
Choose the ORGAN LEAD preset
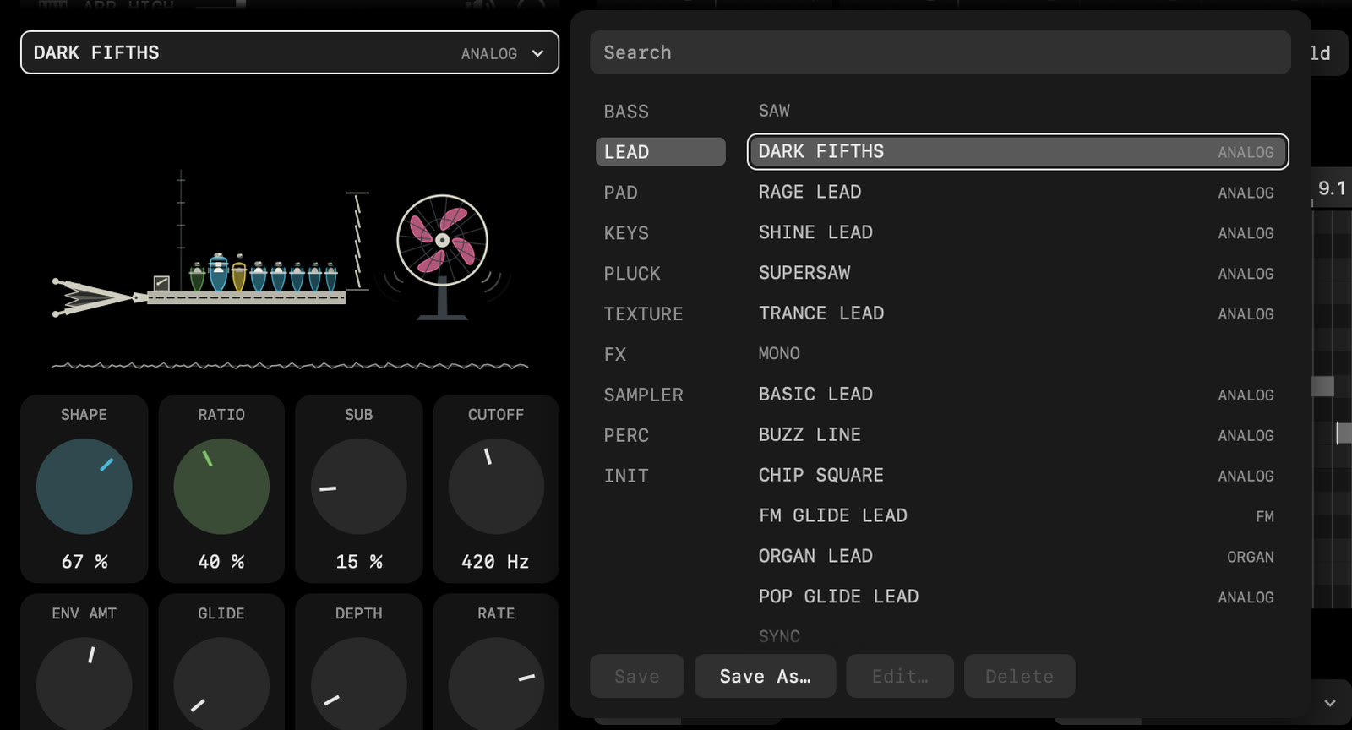point(1017,557)
